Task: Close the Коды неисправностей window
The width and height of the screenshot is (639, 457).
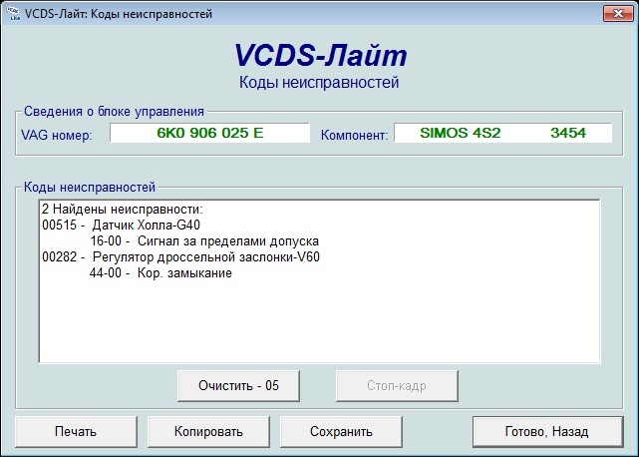Action: [618, 13]
